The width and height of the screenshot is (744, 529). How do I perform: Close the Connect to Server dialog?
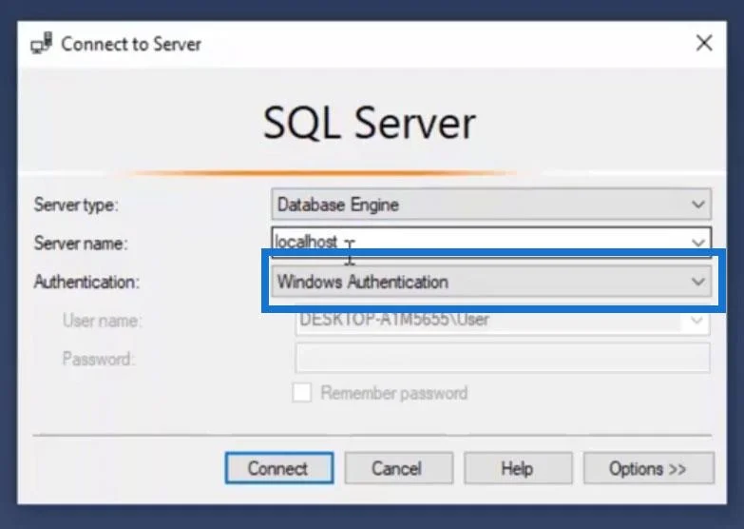click(704, 43)
